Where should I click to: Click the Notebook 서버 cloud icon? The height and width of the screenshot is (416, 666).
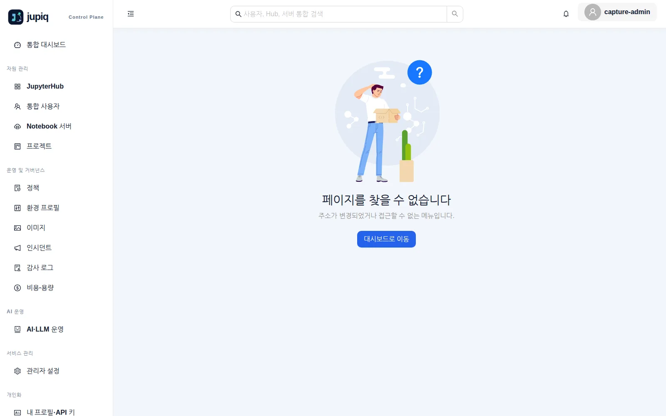pyautogui.click(x=17, y=126)
